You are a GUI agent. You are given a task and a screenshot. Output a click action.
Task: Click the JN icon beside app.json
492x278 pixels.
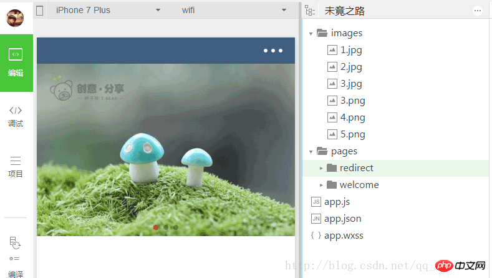pyautogui.click(x=316, y=218)
